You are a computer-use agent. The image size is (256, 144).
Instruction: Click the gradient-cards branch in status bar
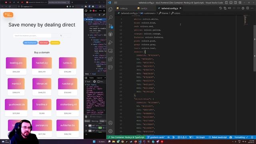click(156, 137)
